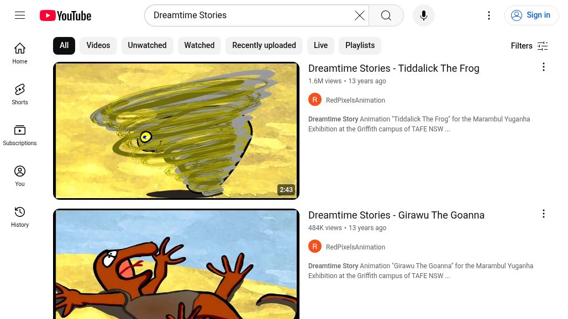Screen dimensions: 568x319
Task: Click '484K views • 13 years ago' text
Action: pos(347,228)
